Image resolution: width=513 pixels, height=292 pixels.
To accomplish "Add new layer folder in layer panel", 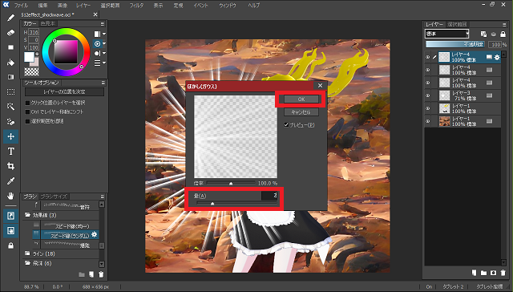I will click(x=483, y=273).
